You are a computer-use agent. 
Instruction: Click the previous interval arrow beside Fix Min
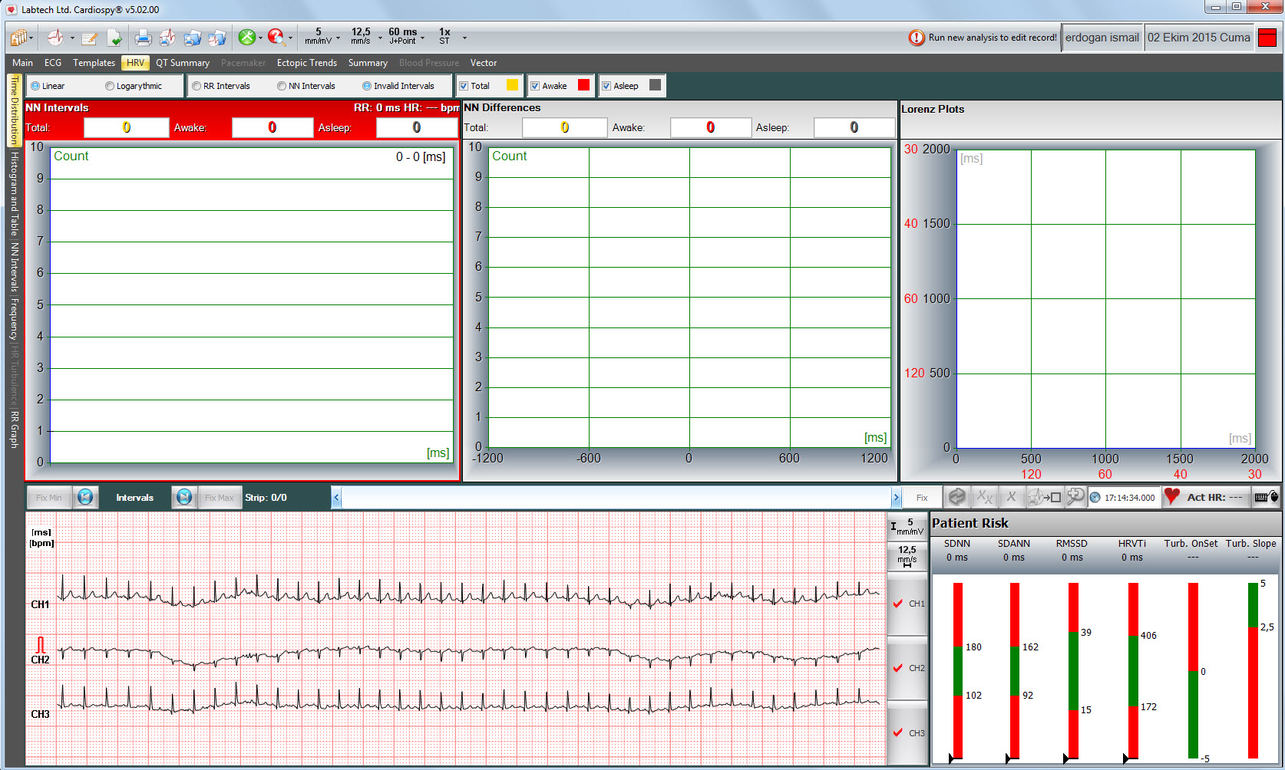pos(85,497)
